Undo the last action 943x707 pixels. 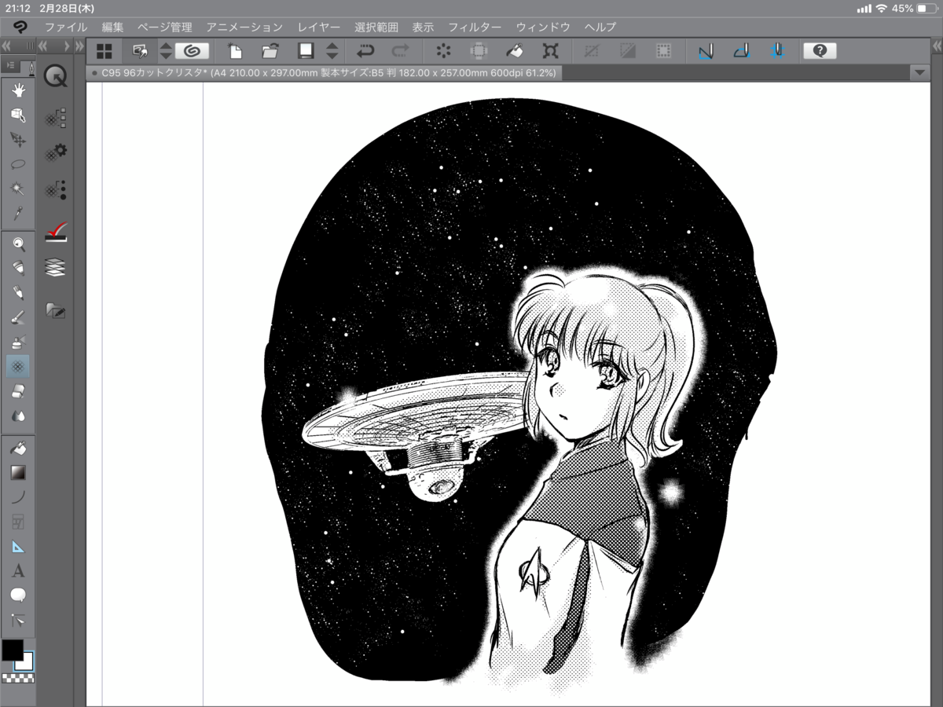365,51
